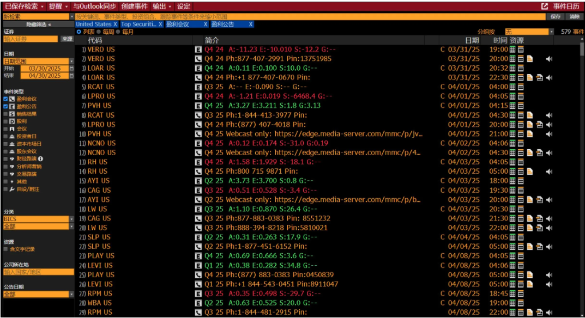Open transcript document for LOAR US 22:30 call

[530, 77]
